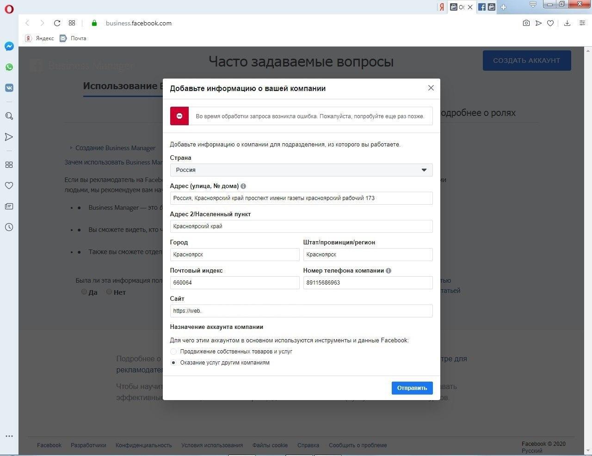The height and width of the screenshot is (456, 592).
Task: Switch to the second Business Manager tab
Action: 492,7
